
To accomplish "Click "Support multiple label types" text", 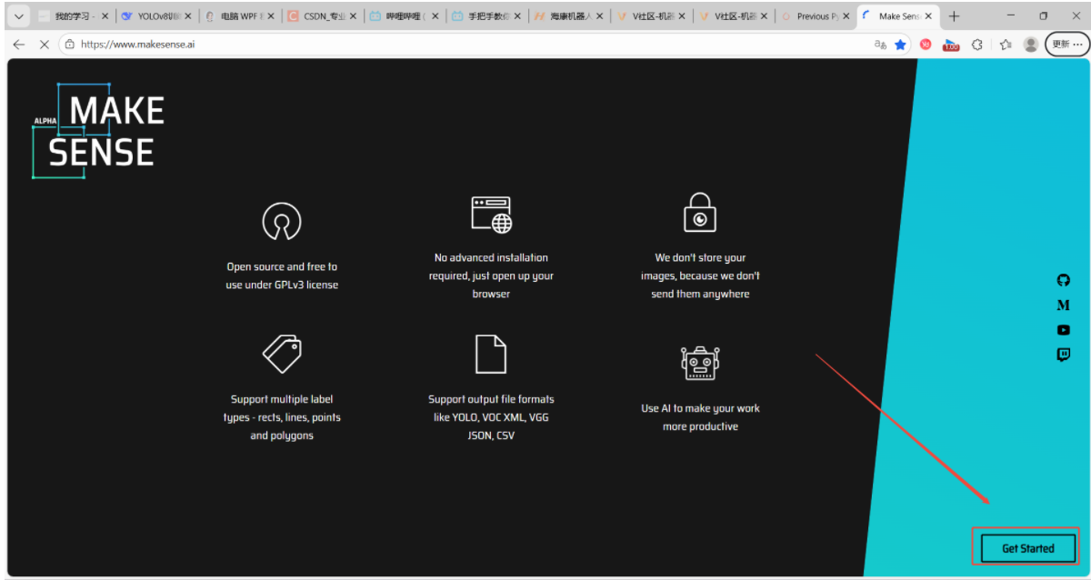I will tap(282, 417).
